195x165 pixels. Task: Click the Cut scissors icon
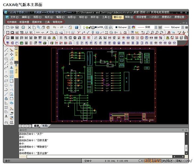(x=29, y=27)
